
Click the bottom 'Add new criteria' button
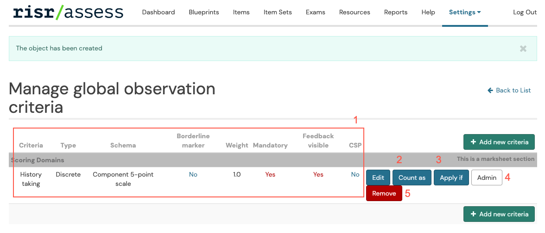pyautogui.click(x=499, y=214)
